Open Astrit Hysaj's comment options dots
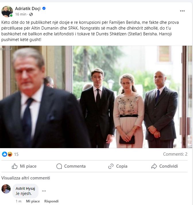The width and height of the screenshot is (193, 205). [x=44, y=191]
